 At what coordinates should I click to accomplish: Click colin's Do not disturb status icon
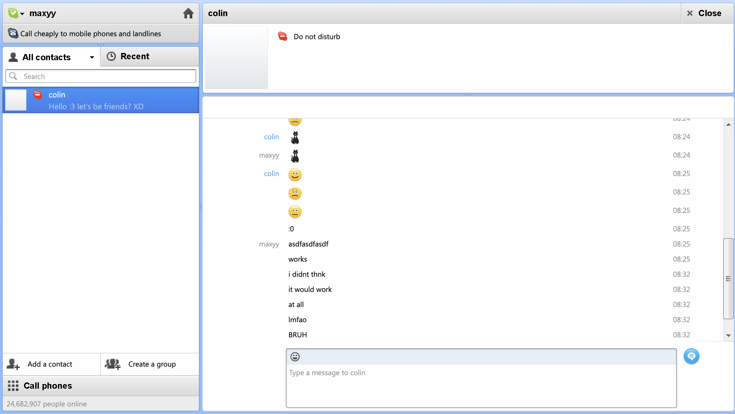pos(38,95)
